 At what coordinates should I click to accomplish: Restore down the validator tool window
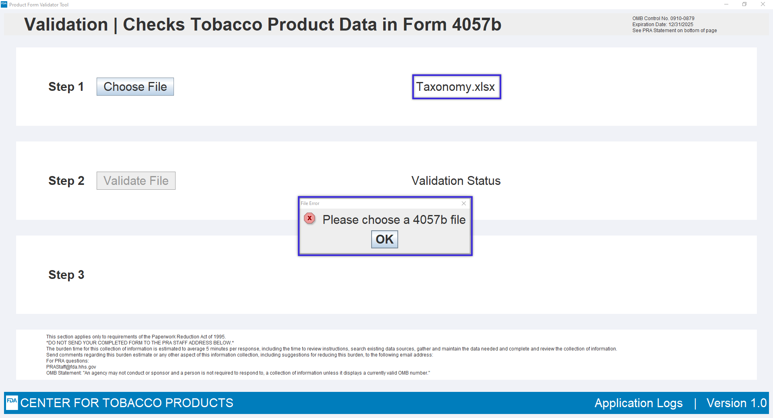click(744, 4)
